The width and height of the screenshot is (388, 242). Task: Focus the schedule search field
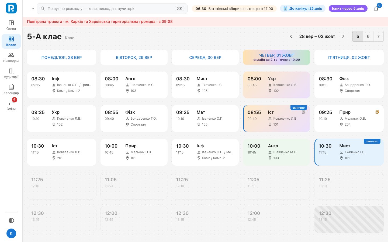click(x=112, y=9)
